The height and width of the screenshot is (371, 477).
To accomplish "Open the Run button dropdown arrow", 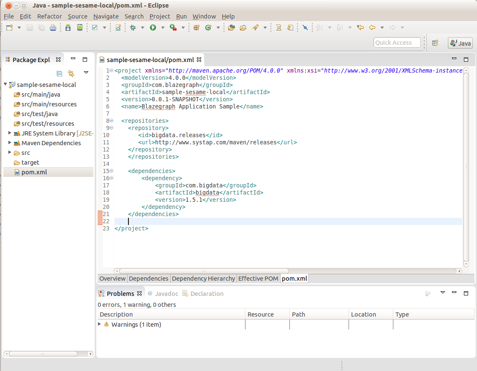I will point(162,28).
